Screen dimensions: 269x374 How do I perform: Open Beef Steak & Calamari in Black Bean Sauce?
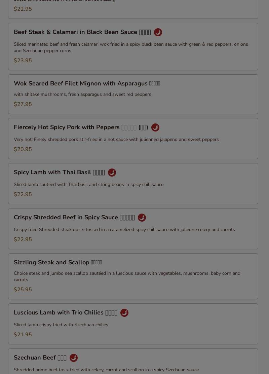[x=82, y=32]
